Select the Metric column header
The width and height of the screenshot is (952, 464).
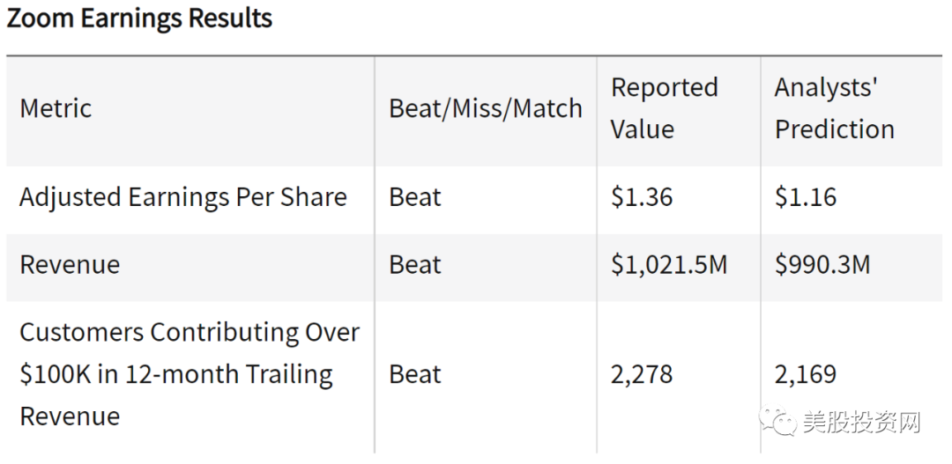pyautogui.click(x=56, y=108)
